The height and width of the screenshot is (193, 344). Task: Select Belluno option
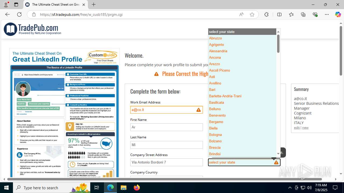coord(242,109)
